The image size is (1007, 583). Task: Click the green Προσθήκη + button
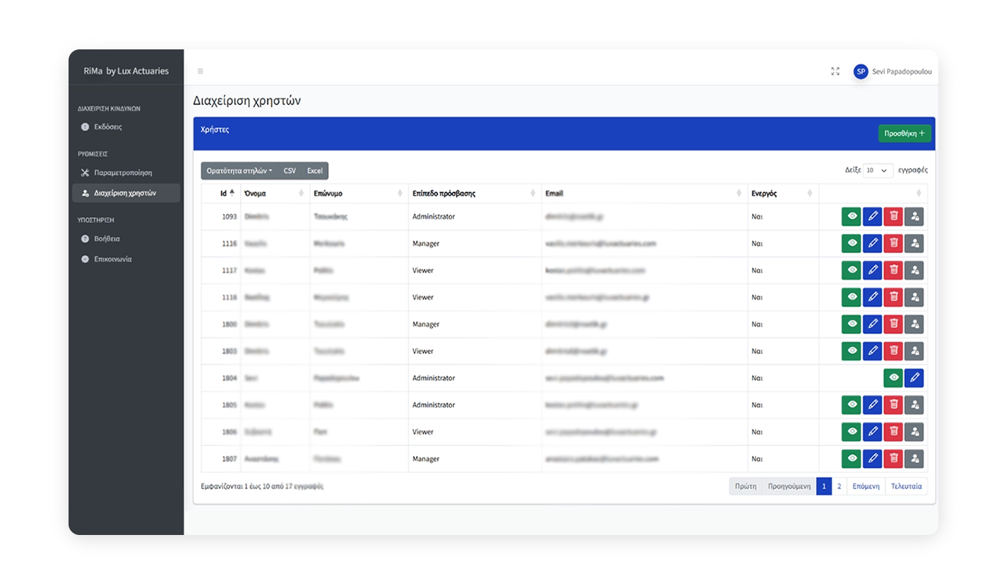(x=904, y=134)
